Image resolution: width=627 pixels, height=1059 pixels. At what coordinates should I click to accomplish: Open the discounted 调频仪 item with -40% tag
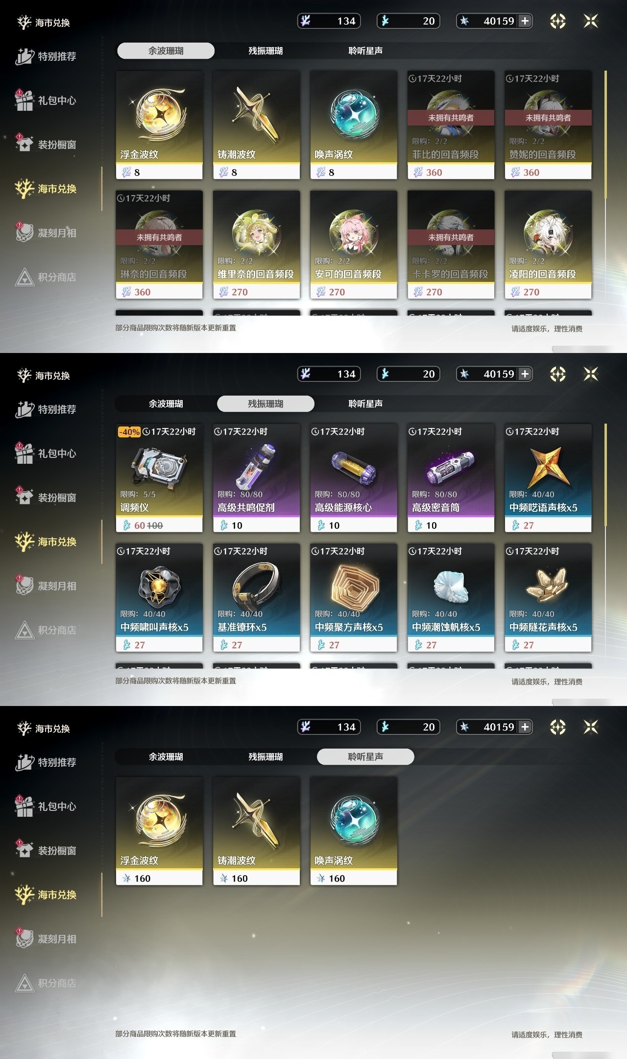[159, 478]
